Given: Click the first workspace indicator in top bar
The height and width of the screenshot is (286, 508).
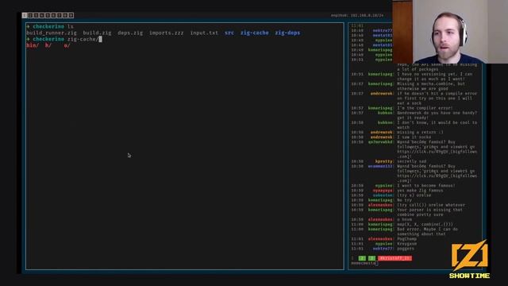Looking at the screenshot, I should tap(25, 15).
